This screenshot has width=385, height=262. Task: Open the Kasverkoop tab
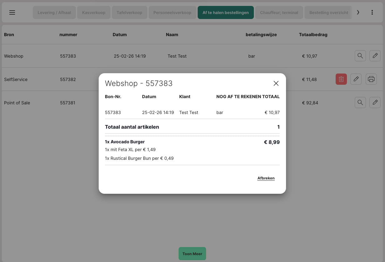(x=94, y=13)
